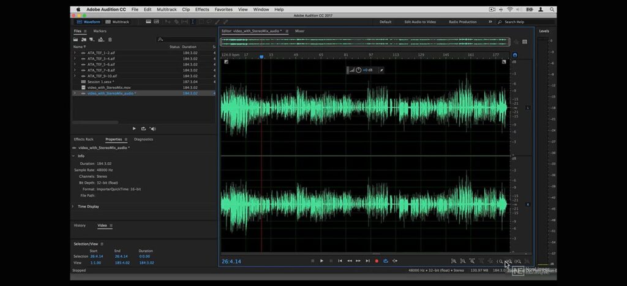This screenshot has width=627, height=286.
Task: Switch to the Mixer tab
Action: (x=299, y=31)
